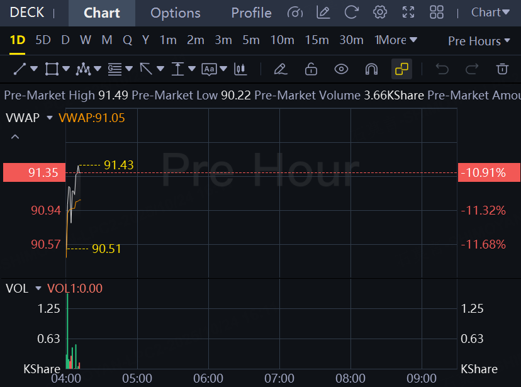Expand rectangle shape tool options
This screenshot has width=521, height=387.
tap(66, 69)
